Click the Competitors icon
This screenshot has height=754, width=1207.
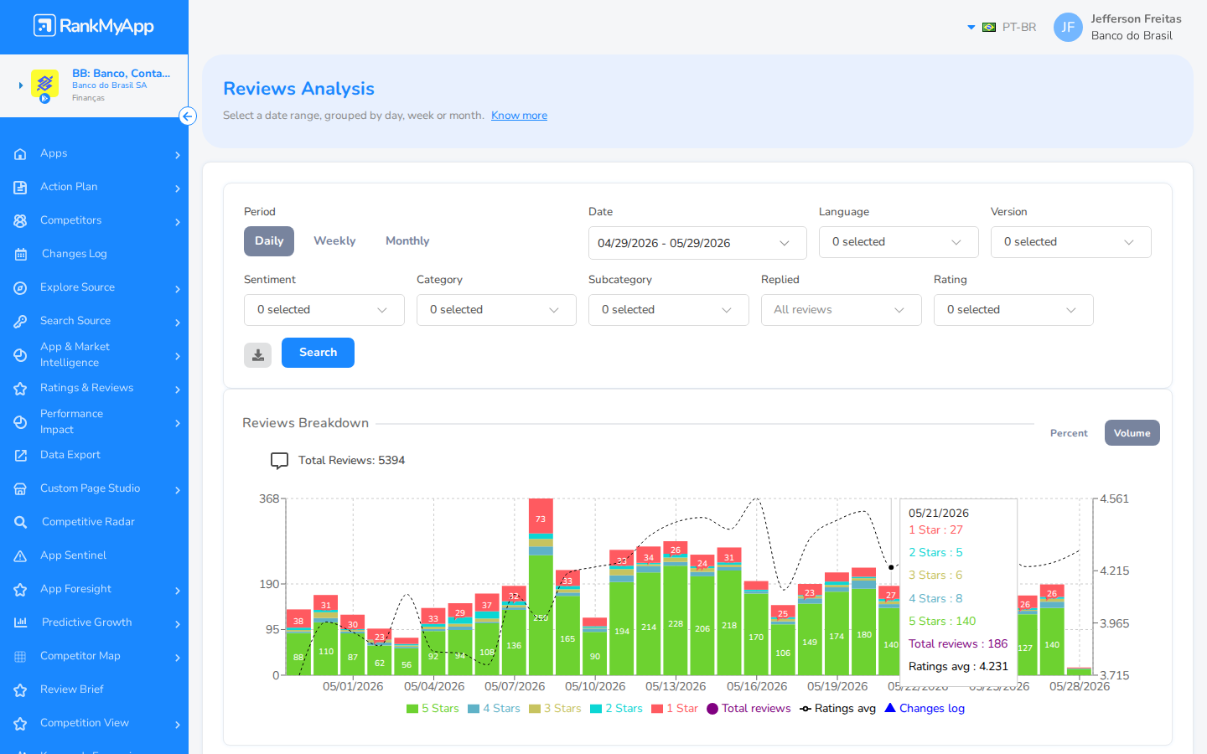pyautogui.click(x=20, y=221)
